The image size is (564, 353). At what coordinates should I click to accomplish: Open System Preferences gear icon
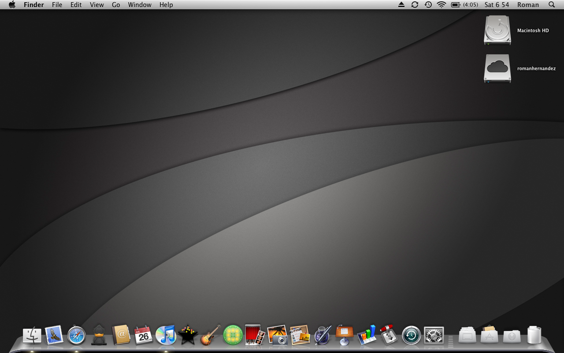click(x=434, y=336)
